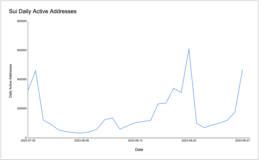The image size is (259, 160).
Task: Click the 2023-08-20 date label
Action: 189,141
